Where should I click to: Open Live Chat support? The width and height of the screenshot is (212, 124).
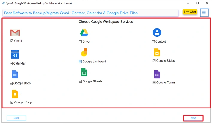[x=190, y=12]
